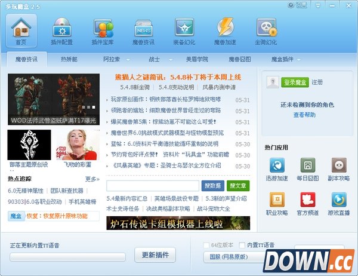This screenshot has width=358, height=276.
Task: Expand the 战士 tab dropdown arrow
Action: [x=170, y=60]
